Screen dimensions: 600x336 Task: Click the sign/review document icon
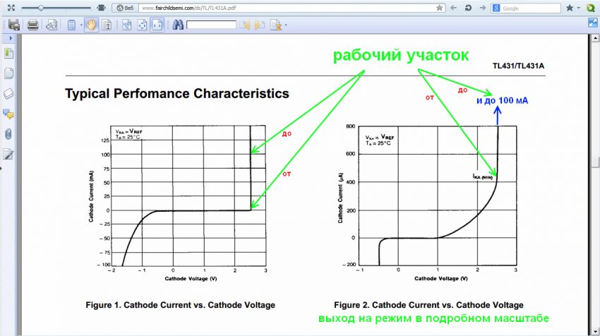tap(276, 25)
